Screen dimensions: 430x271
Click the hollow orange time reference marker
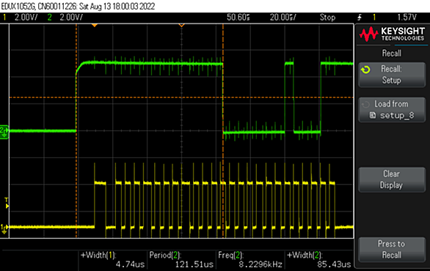click(181, 25)
